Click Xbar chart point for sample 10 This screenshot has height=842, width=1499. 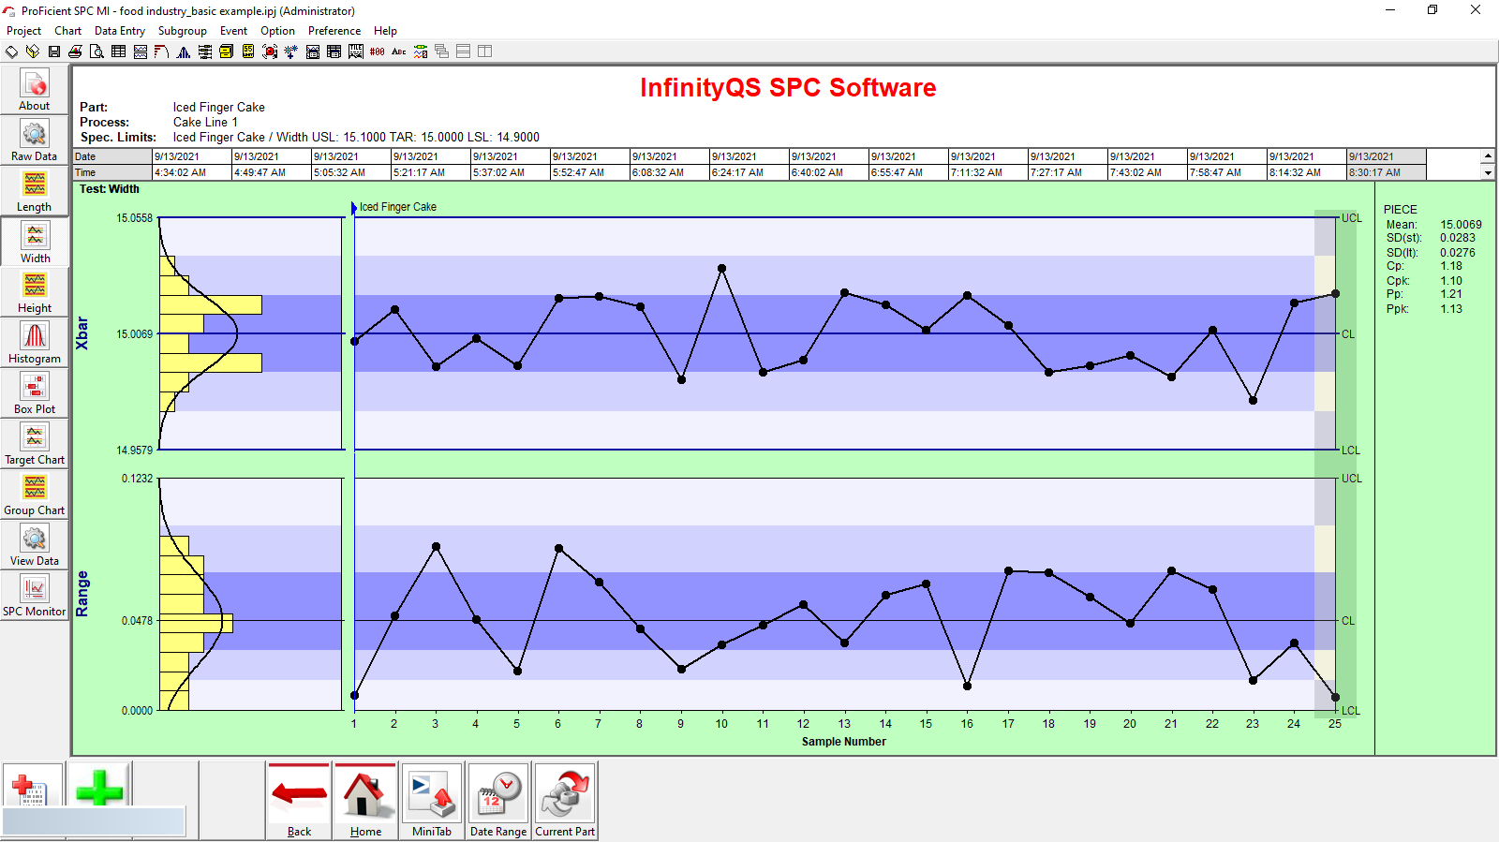[721, 269]
